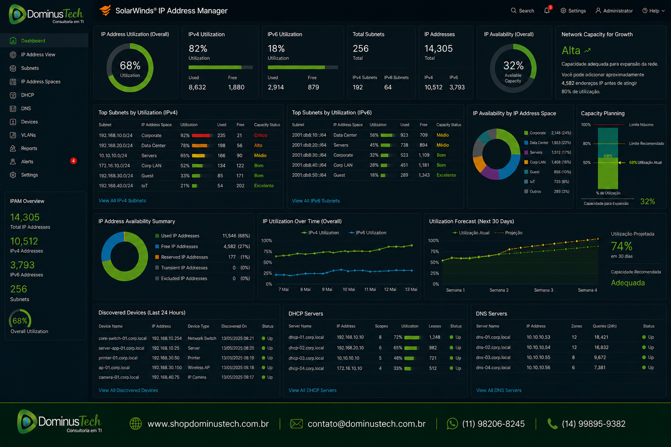671x447 pixels.
Task: Click the footer email envelope icon
Action: click(x=296, y=423)
